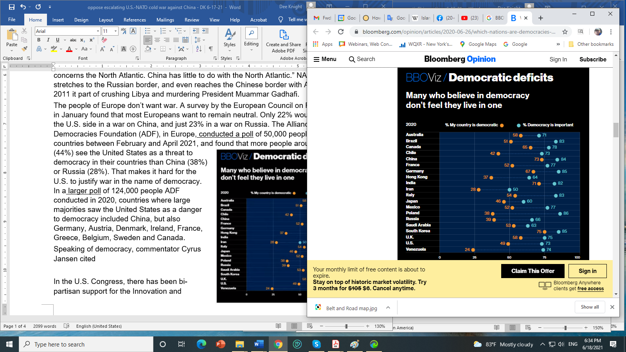Click the Cut scissors icon in Word
This screenshot has height=352, width=626.
(x=24, y=31)
